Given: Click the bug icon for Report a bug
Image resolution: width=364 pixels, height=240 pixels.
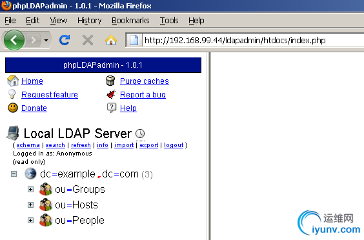Looking at the screenshot, I should tap(111, 94).
